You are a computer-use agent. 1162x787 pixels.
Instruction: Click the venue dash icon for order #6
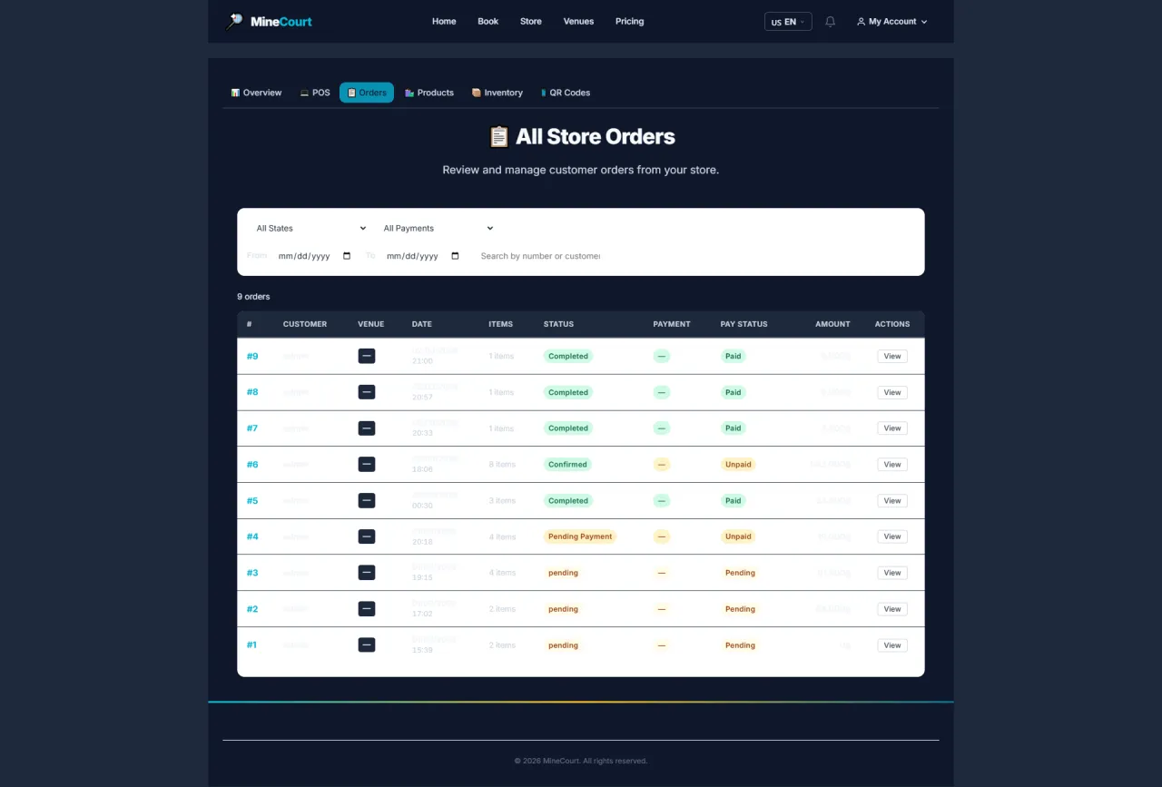(x=367, y=464)
